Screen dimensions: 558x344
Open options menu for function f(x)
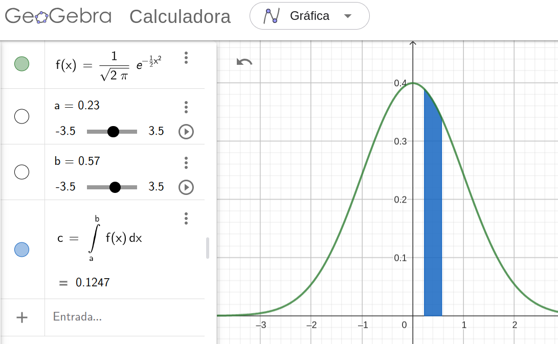tap(186, 58)
